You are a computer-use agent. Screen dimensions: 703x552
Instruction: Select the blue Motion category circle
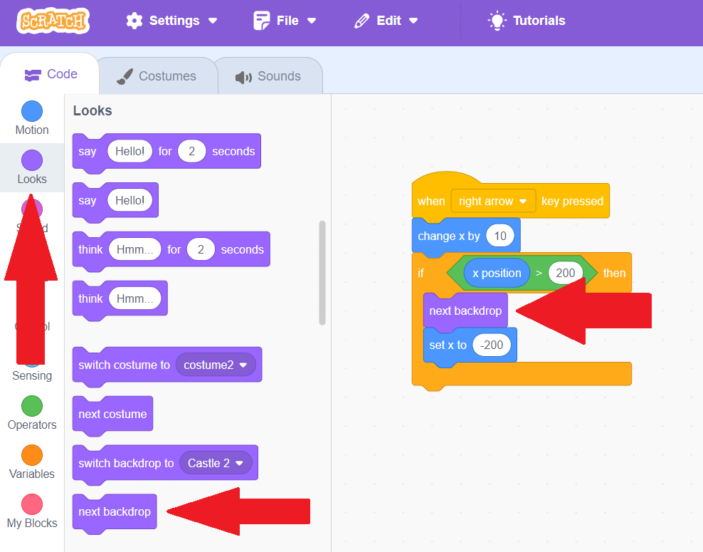point(32,111)
